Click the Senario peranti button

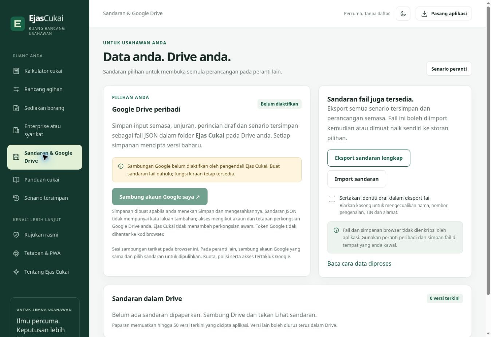[x=449, y=69]
